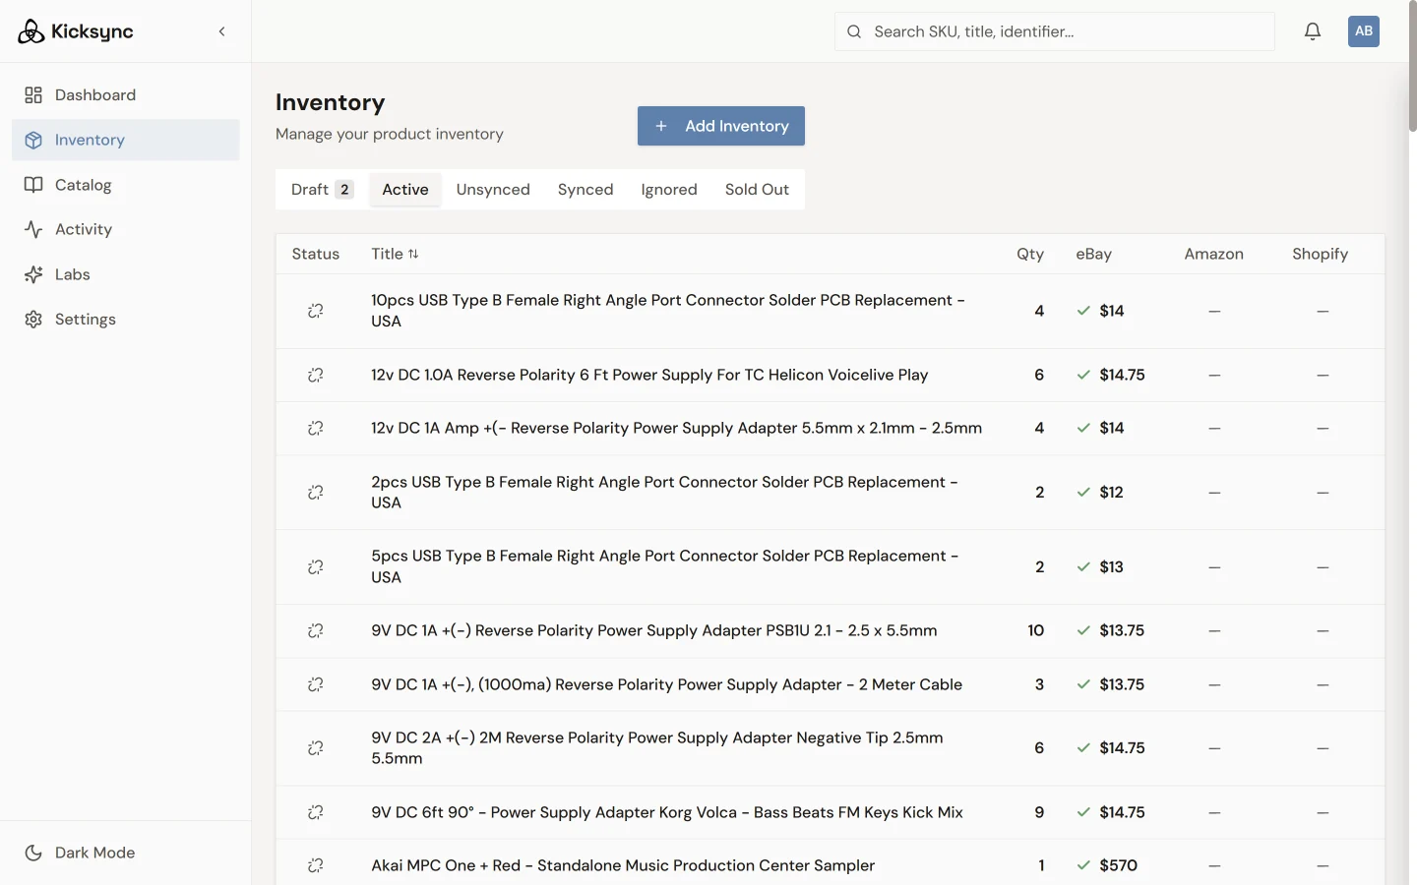Click status icon for 9V DC PSB1U row

pos(316,630)
